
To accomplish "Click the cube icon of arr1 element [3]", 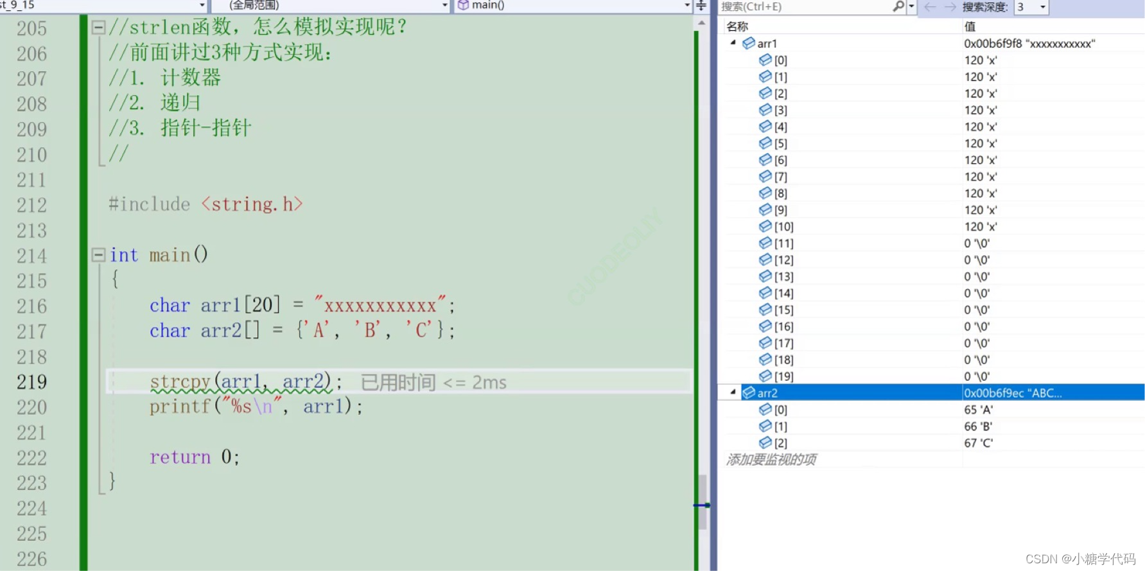I will click(x=765, y=110).
